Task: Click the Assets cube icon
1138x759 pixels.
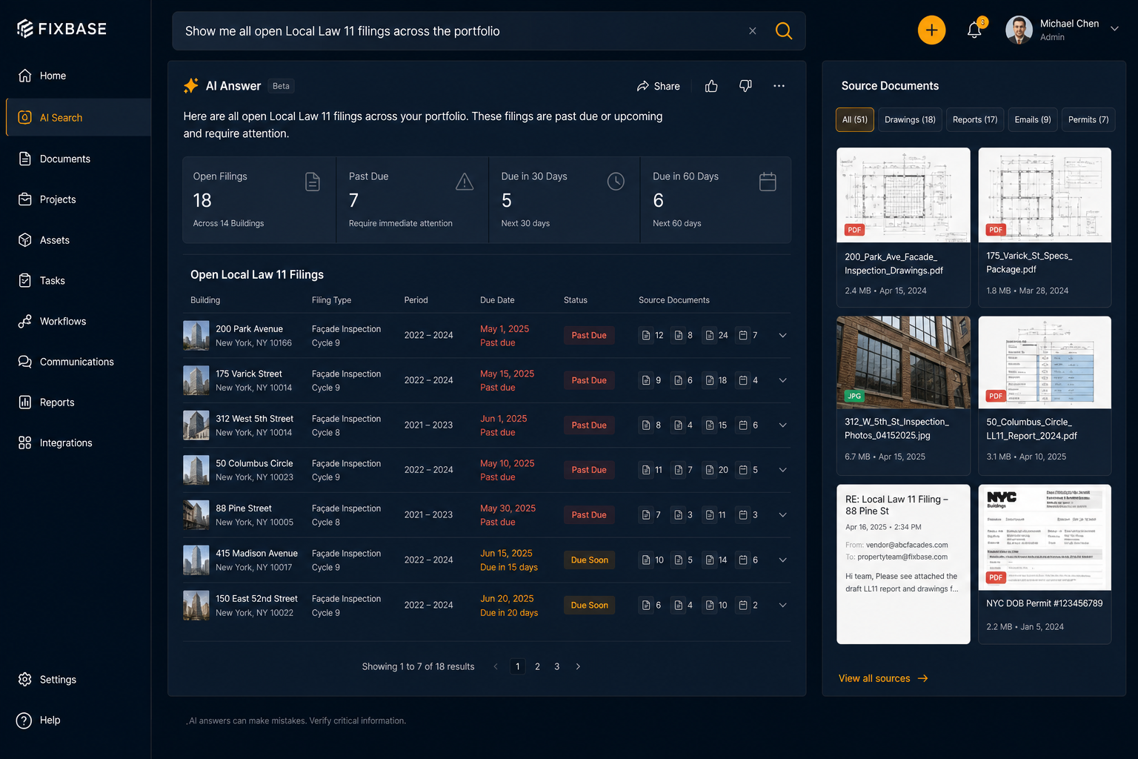Action: (25, 240)
